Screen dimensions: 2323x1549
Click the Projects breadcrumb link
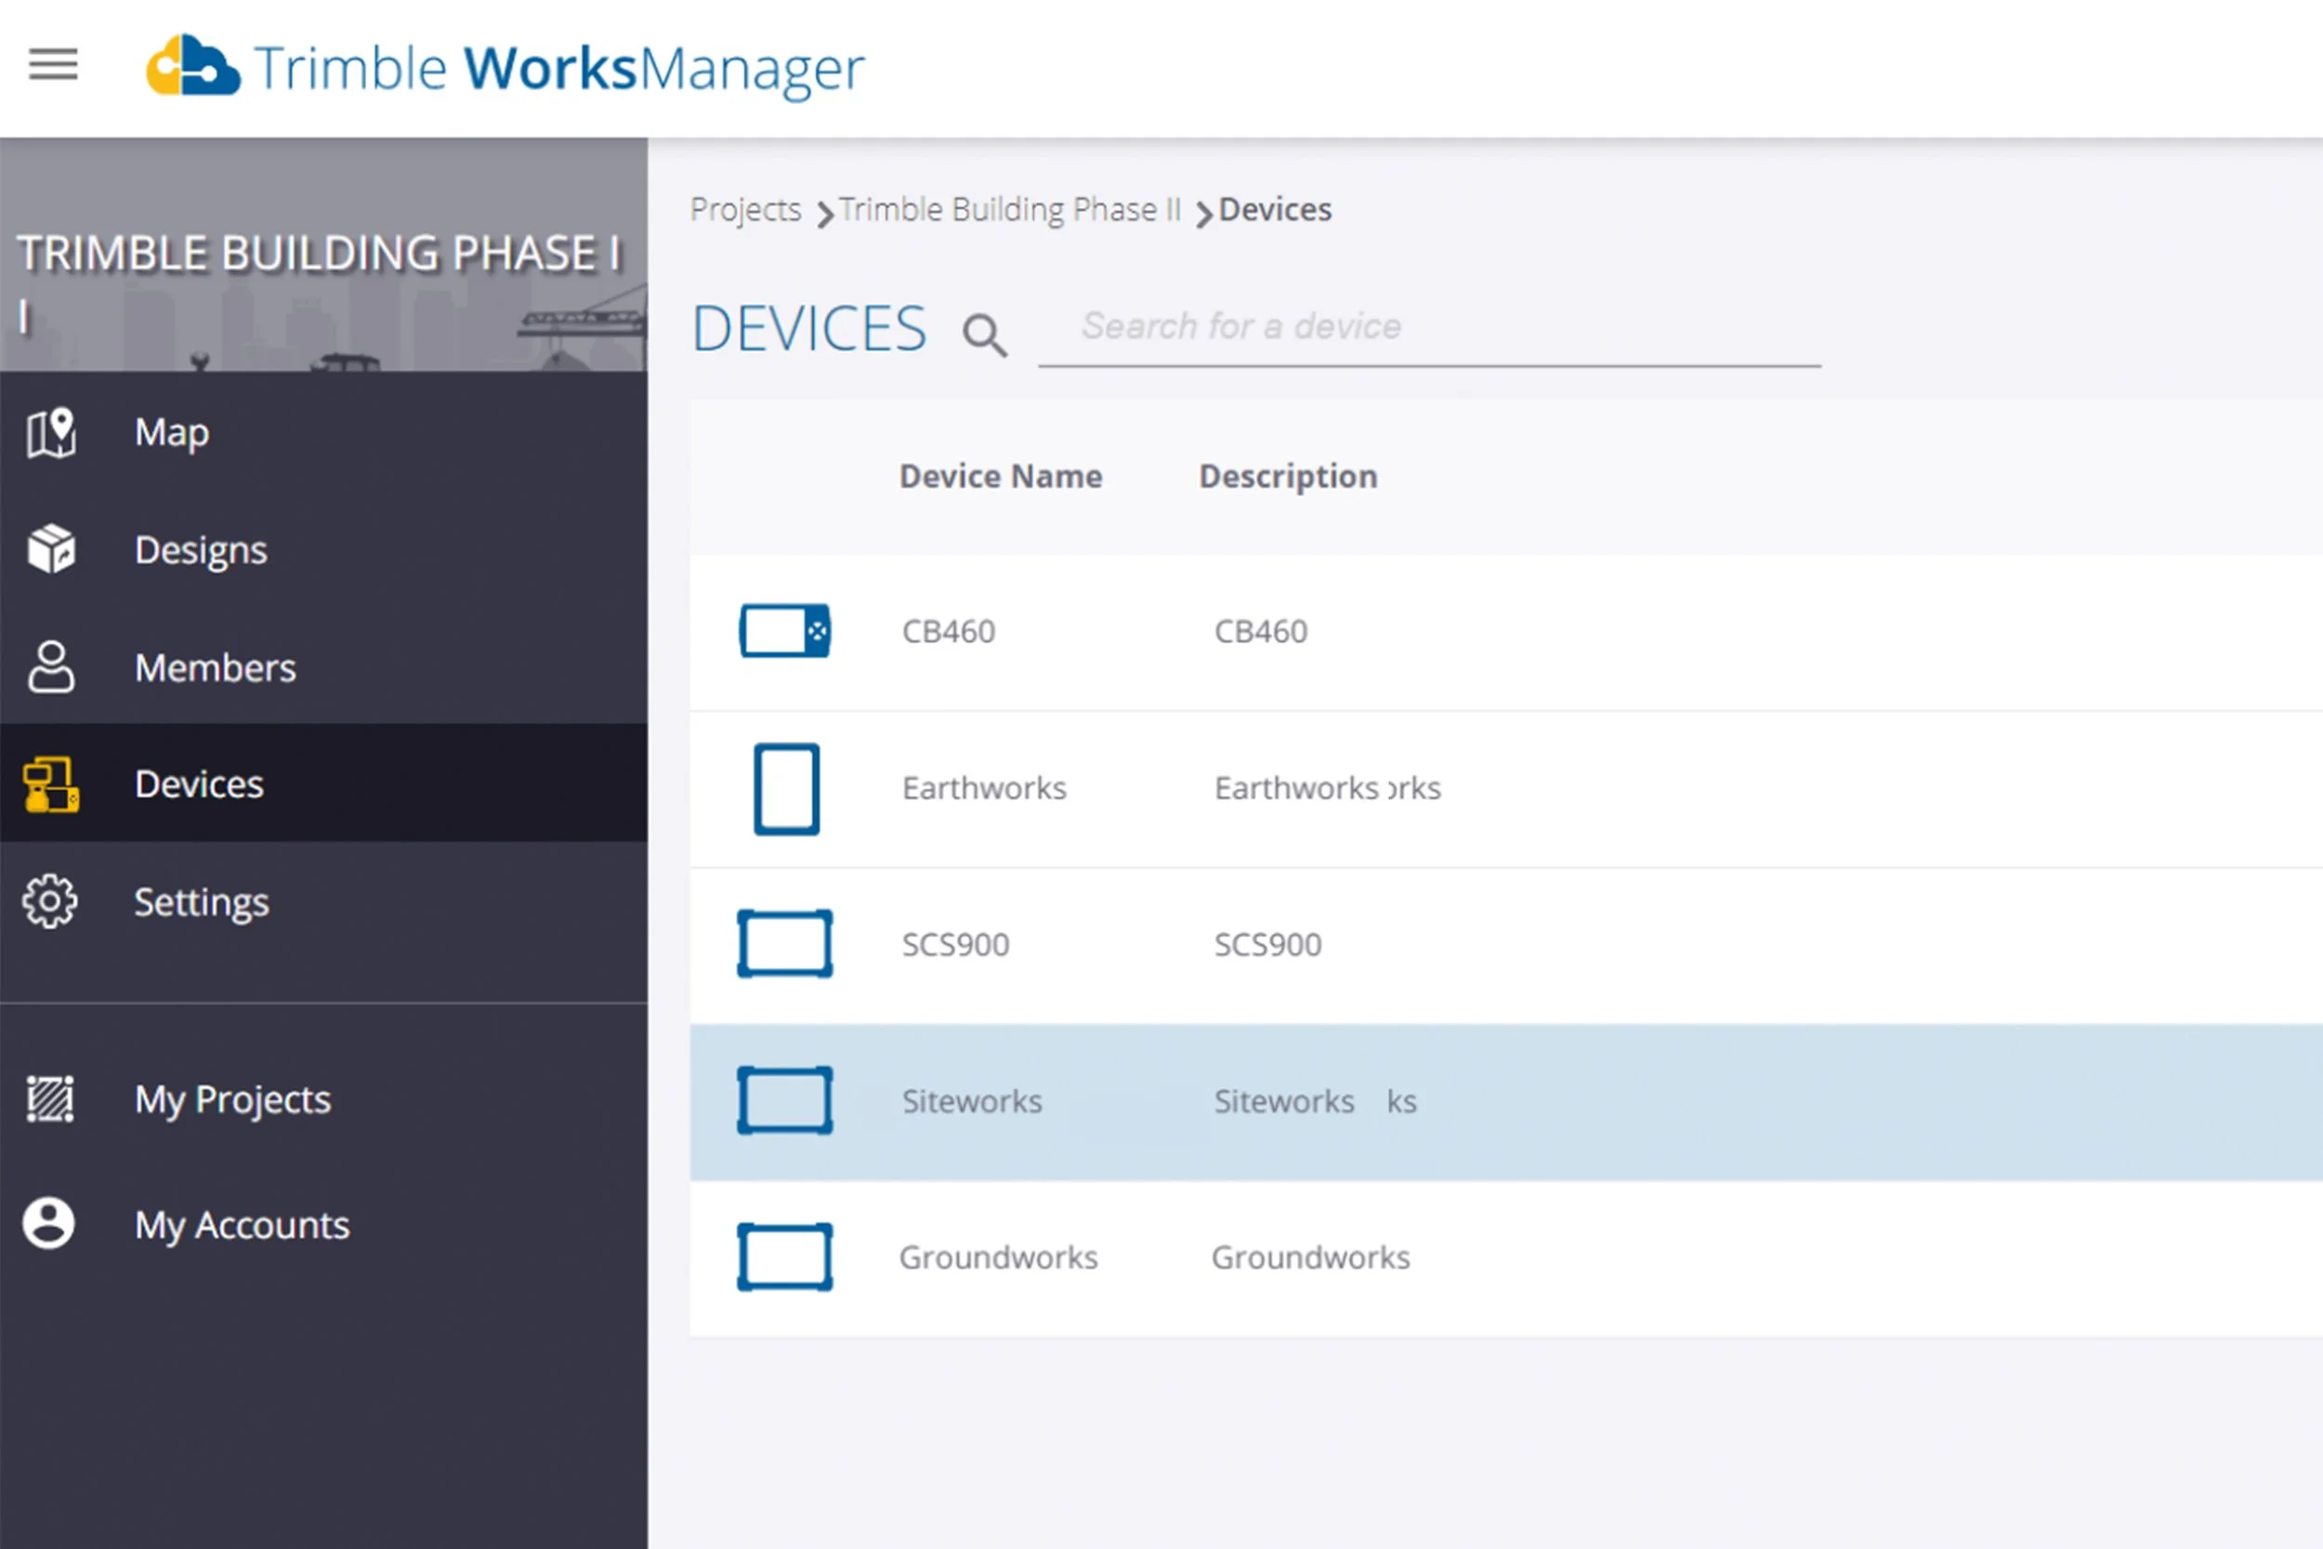click(746, 209)
